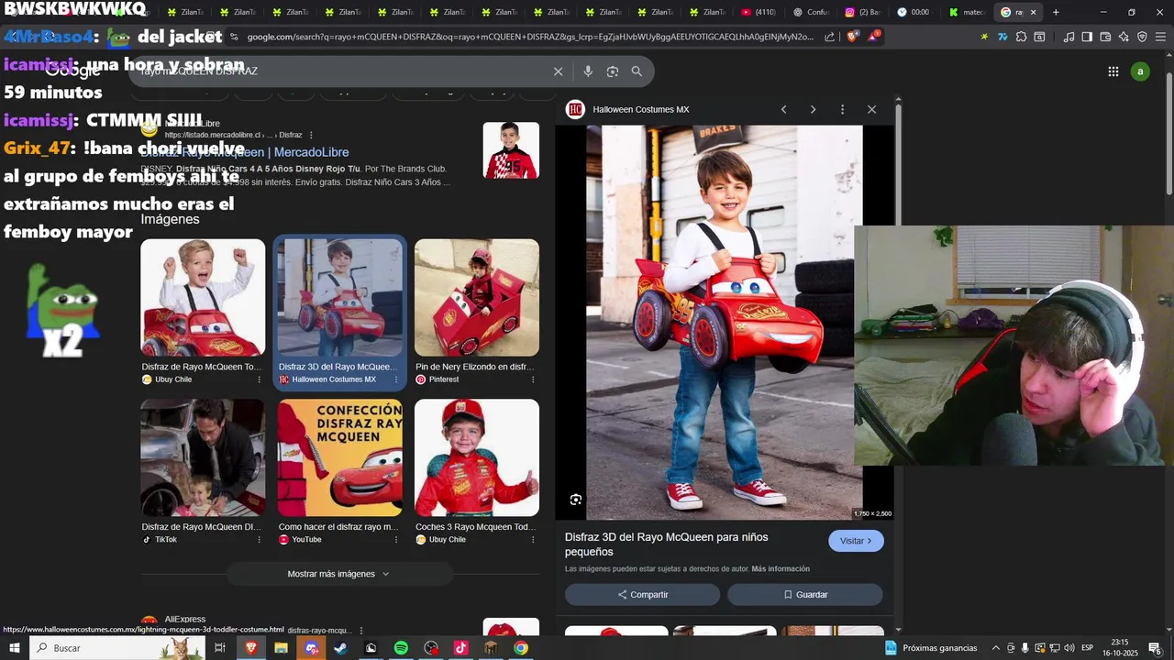
Task: Click 'Disfraz 3D del Rayo McQueen para niños' title
Action: click(x=667, y=544)
